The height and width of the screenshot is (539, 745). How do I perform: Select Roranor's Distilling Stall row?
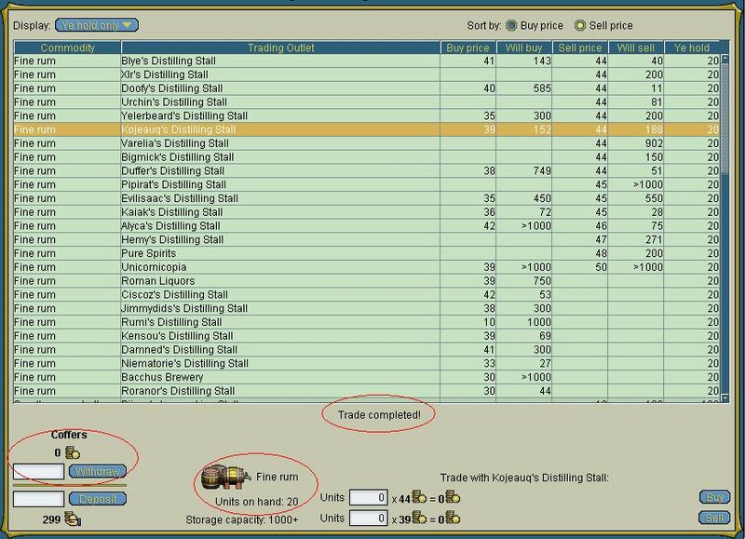coord(367,391)
